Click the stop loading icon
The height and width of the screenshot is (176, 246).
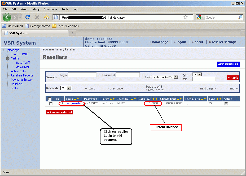click(37, 17)
